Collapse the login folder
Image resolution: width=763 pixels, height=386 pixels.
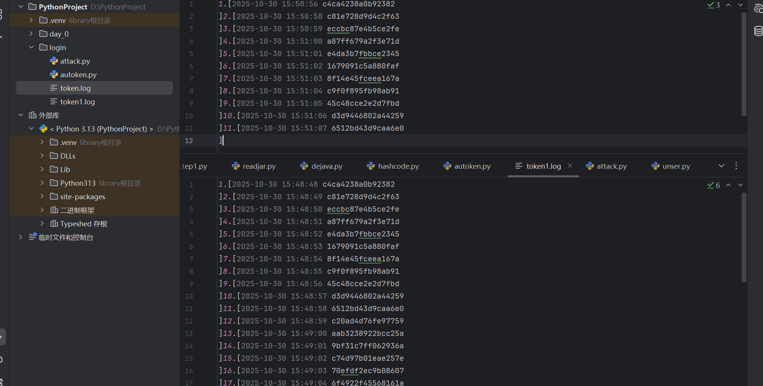click(31, 47)
